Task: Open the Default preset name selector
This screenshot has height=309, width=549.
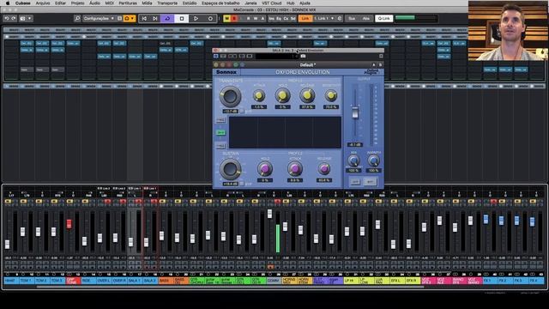Action: point(307,65)
